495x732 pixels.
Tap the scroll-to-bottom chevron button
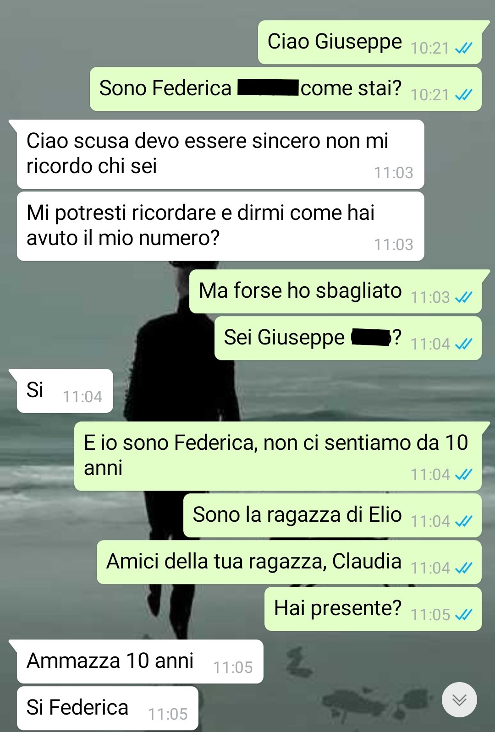(x=459, y=699)
